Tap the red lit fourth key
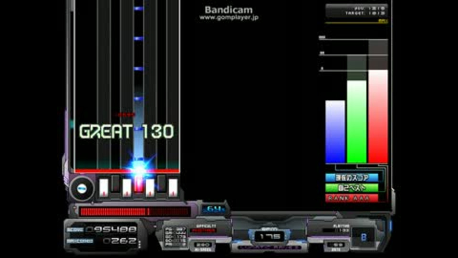Screen dimensions: 458x258 138,184
